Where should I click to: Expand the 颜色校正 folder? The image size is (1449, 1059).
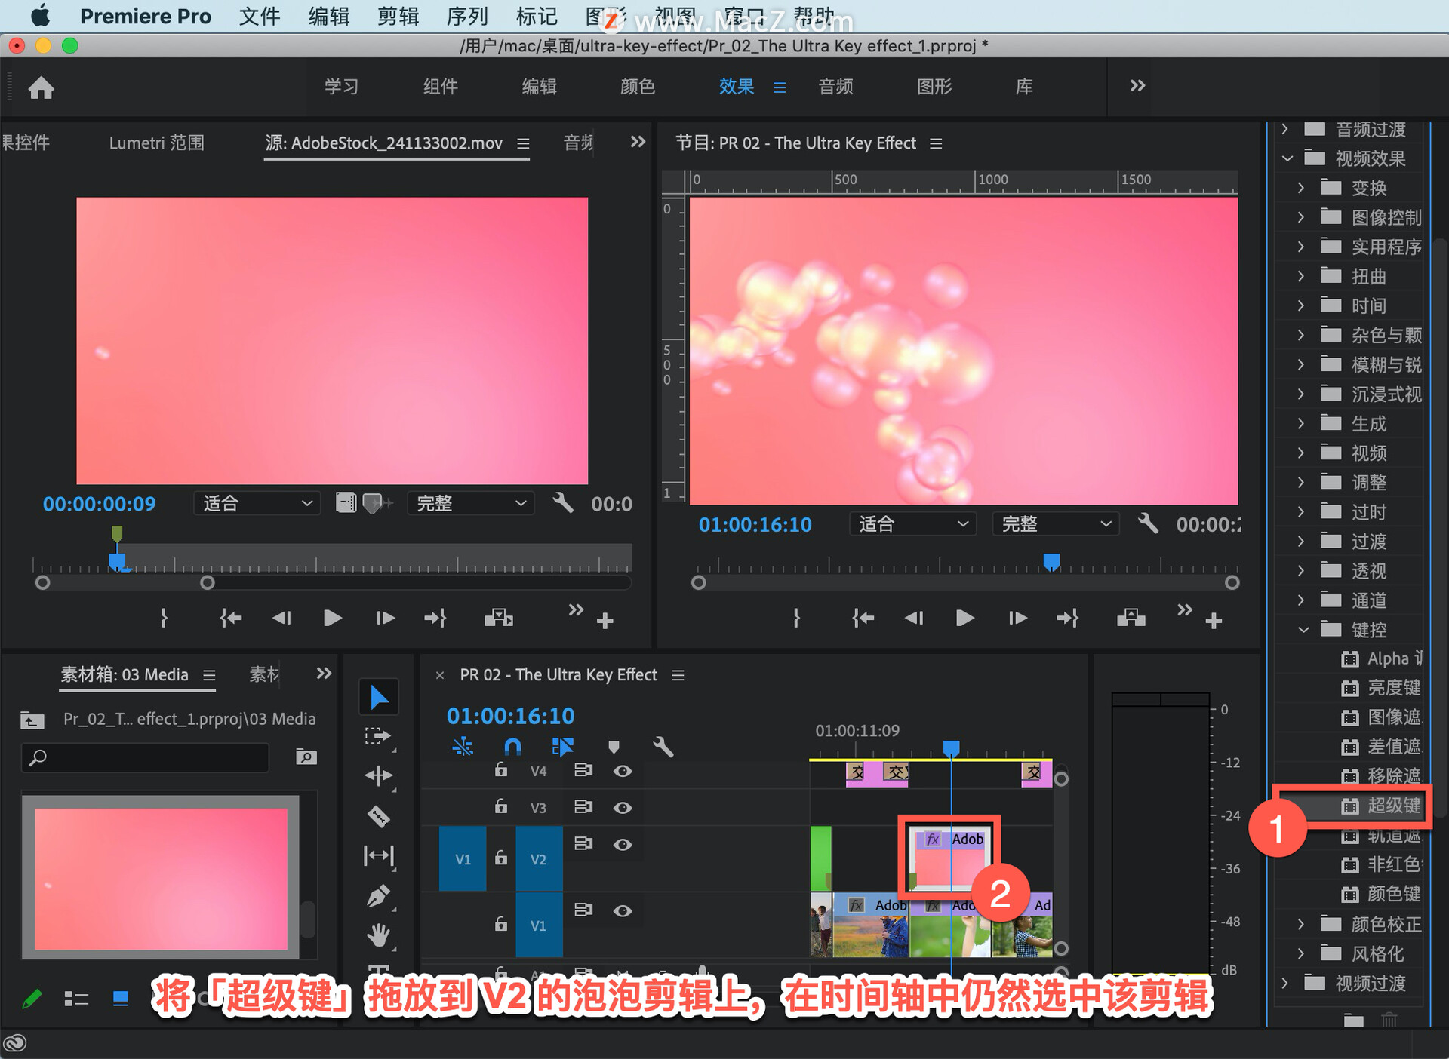[1300, 924]
